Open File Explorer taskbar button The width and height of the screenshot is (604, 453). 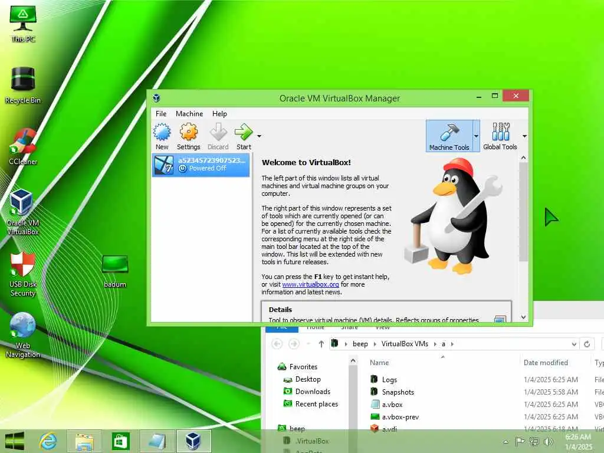click(84, 441)
